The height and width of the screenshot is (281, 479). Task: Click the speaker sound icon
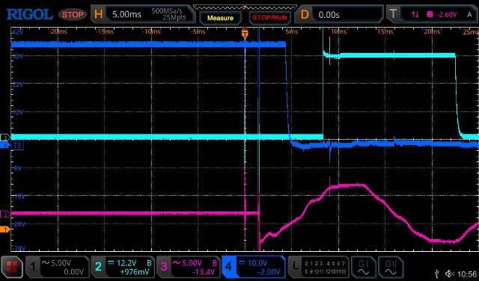click(449, 274)
